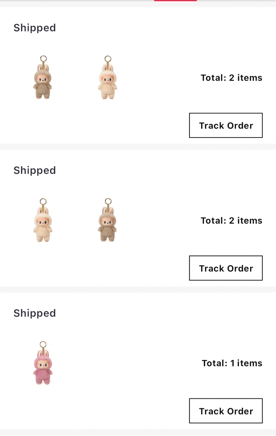Image resolution: width=276 pixels, height=436 pixels.
Task: Click Track Order for the second order
Action: tap(226, 268)
